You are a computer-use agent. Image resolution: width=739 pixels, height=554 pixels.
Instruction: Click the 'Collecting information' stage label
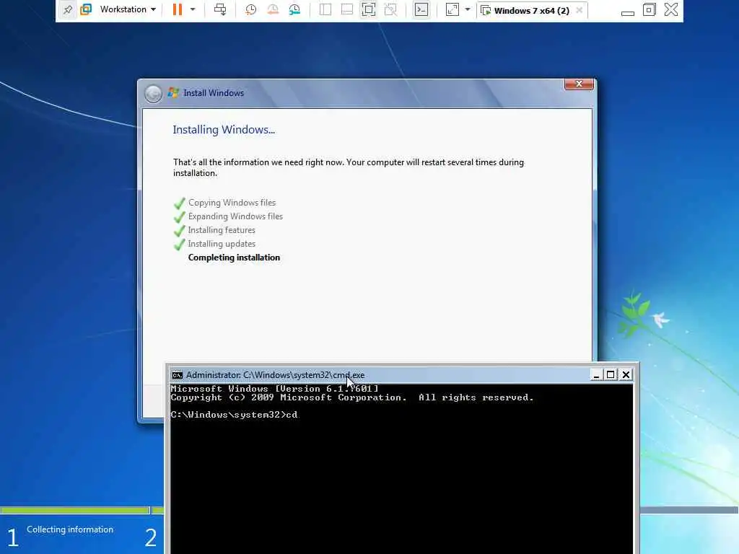coord(70,529)
